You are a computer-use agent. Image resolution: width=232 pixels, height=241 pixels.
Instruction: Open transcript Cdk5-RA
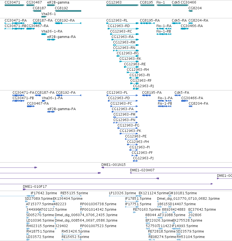coord(176,23)
